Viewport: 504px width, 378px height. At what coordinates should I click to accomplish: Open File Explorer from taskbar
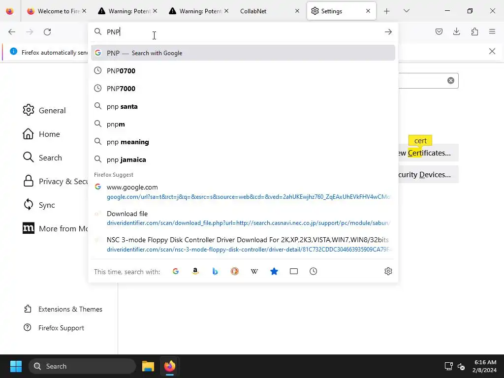pyautogui.click(x=148, y=366)
